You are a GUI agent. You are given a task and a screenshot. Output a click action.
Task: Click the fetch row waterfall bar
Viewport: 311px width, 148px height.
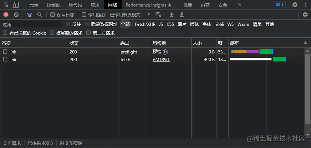(258, 59)
